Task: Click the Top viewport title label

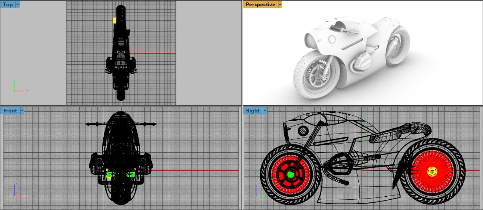Action: (x=8, y=5)
